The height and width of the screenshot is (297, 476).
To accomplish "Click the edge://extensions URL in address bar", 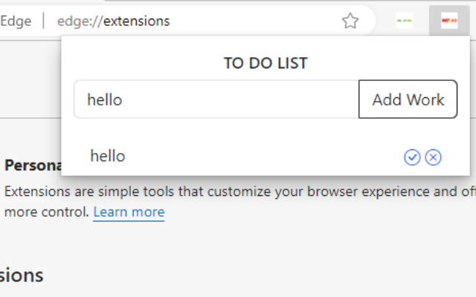I will pyautogui.click(x=113, y=21).
